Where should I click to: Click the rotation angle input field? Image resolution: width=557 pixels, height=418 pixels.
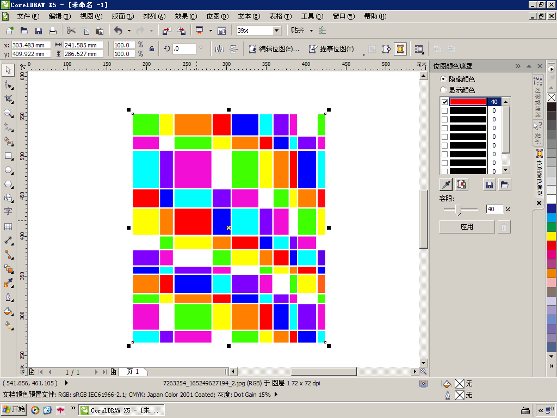pos(184,48)
